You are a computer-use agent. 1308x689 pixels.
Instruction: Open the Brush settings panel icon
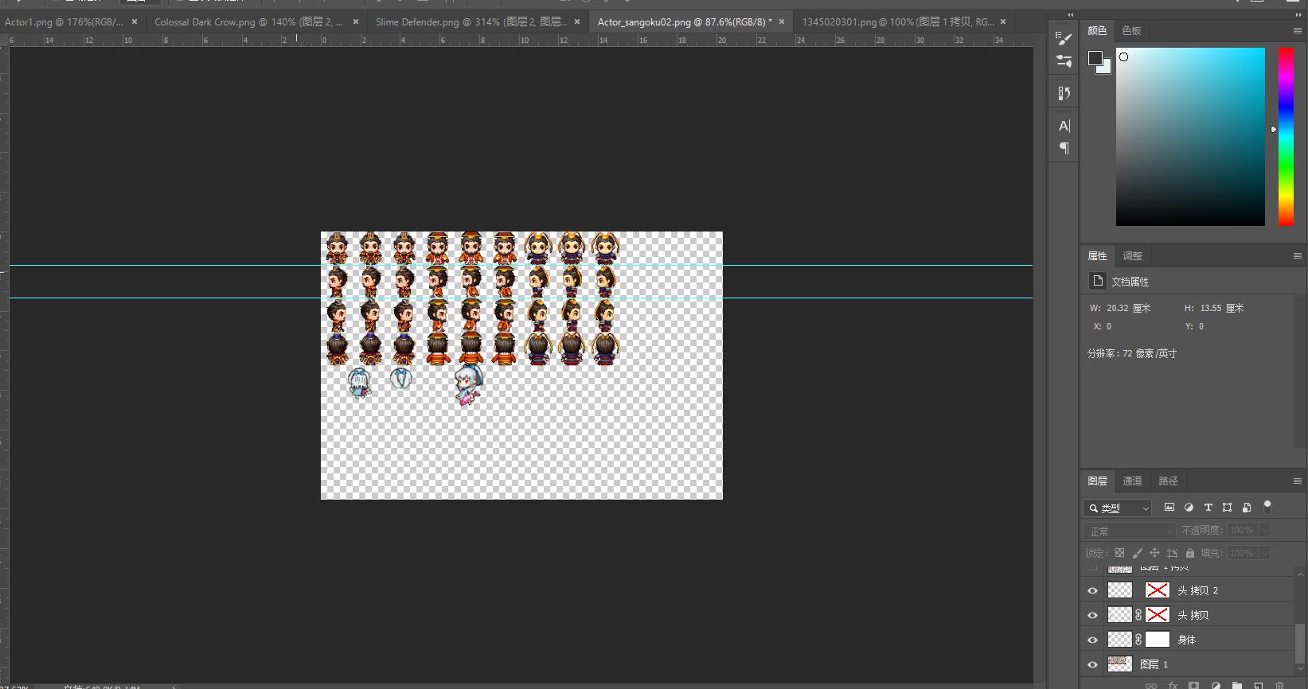[x=1064, y=60]
